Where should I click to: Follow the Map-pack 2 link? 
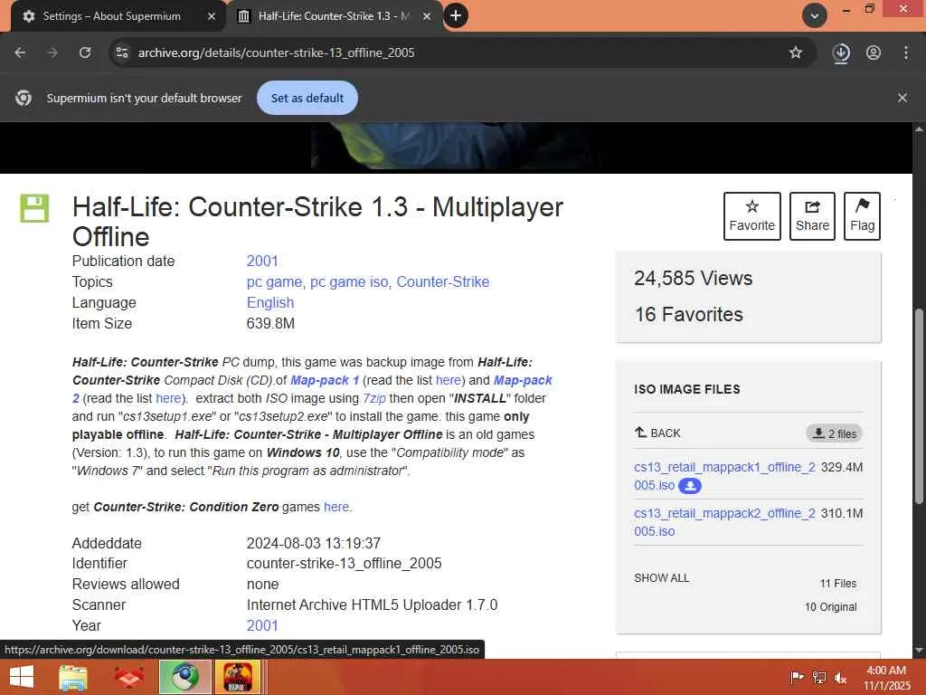click(523, 381)
